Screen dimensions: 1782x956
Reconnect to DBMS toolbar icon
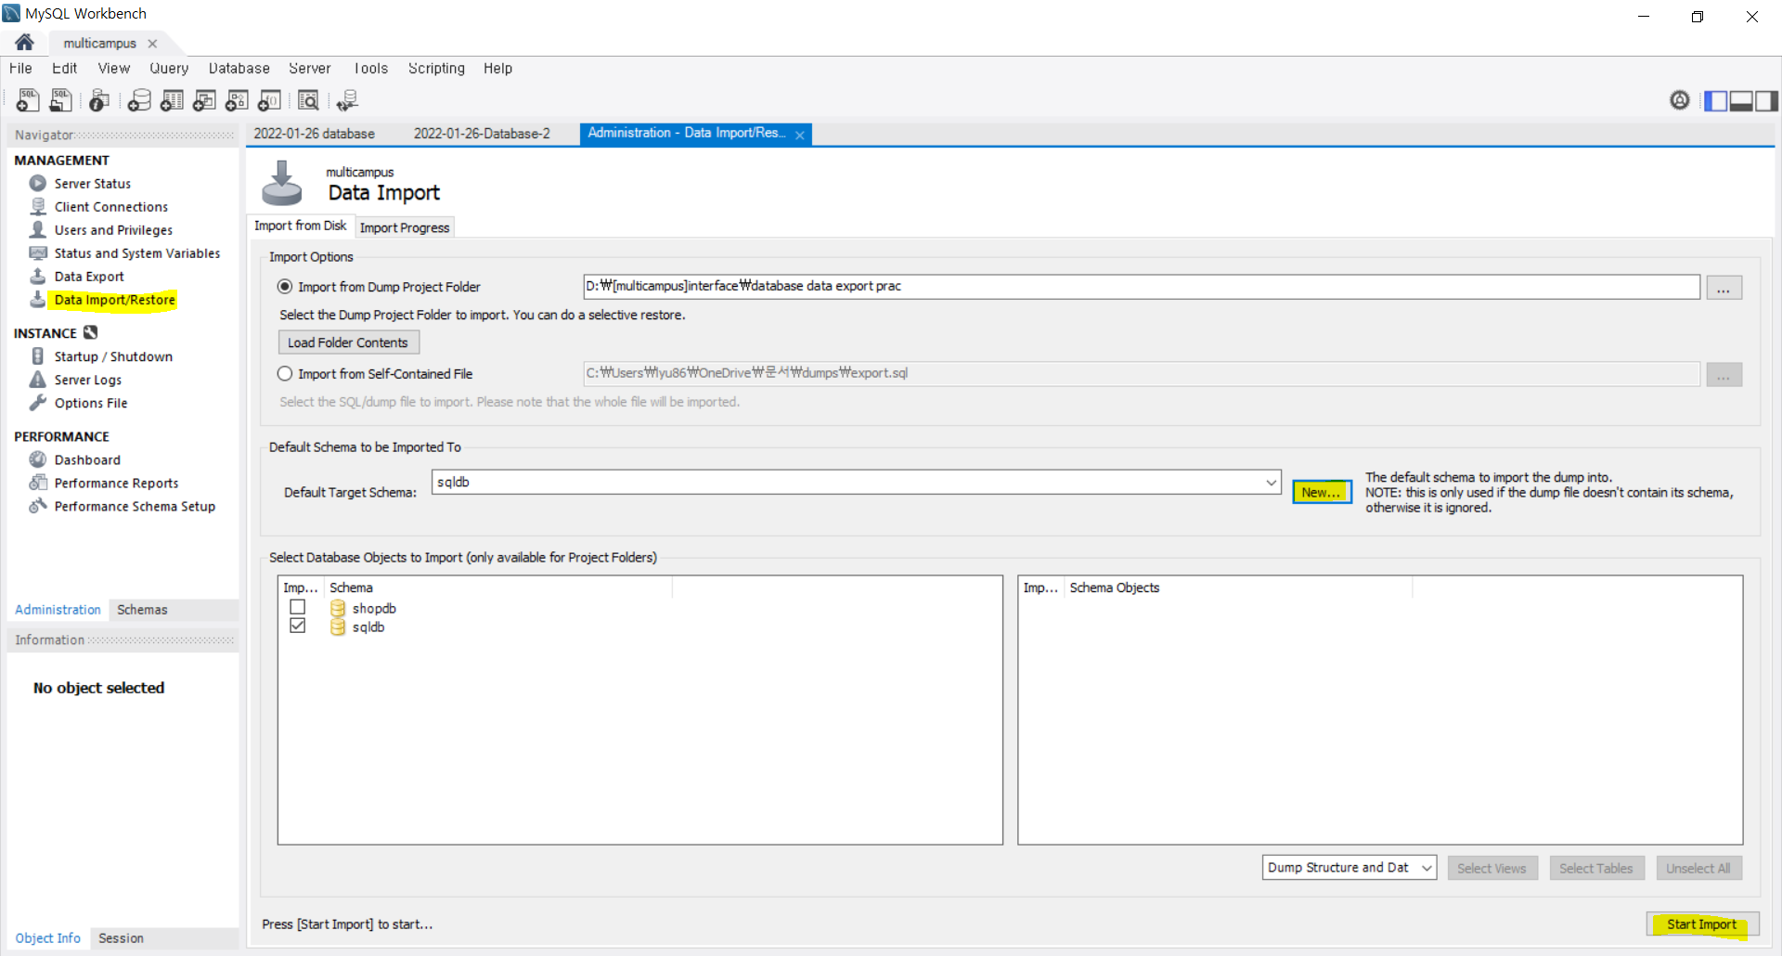348,100
